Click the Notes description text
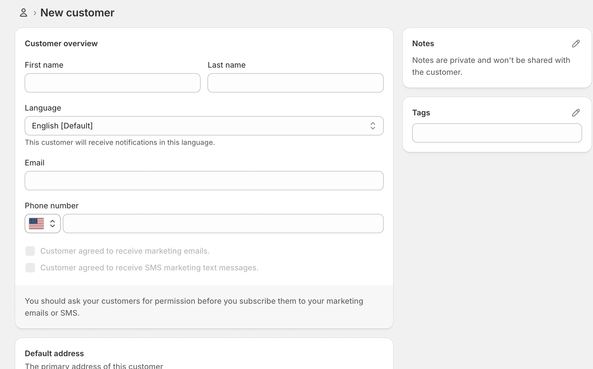 [x=491, y=66]
